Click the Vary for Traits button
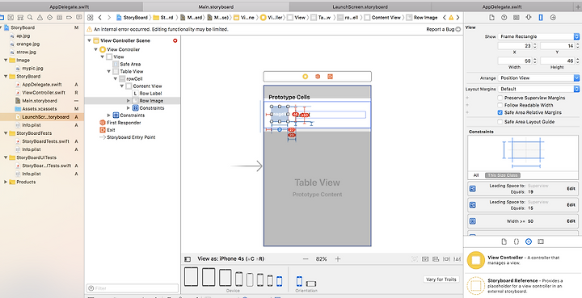Viewport: 582px width, 298px height. [441, 279]
